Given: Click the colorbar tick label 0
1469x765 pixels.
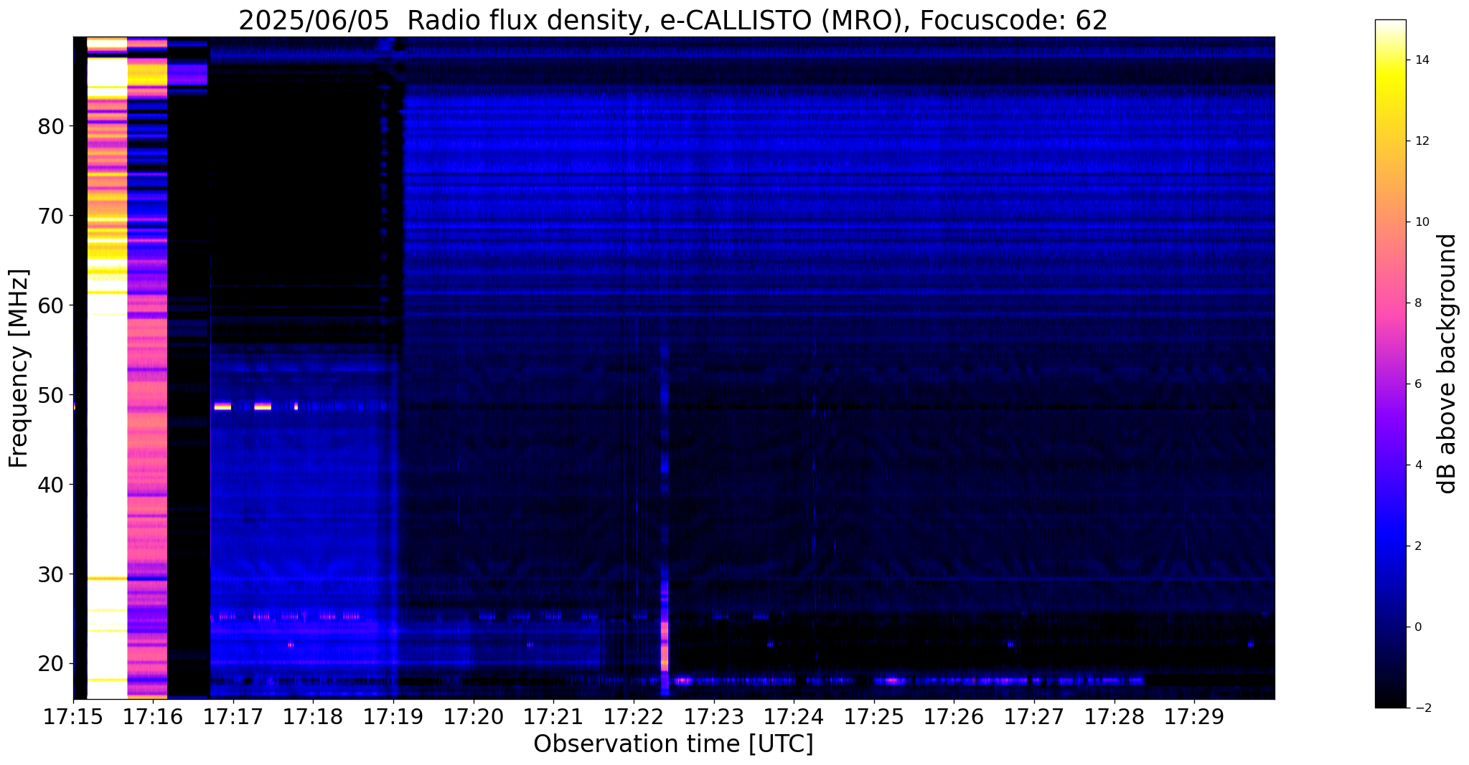Looking at the screenshot, I should pyautogui.click(x=1417, y=627).
